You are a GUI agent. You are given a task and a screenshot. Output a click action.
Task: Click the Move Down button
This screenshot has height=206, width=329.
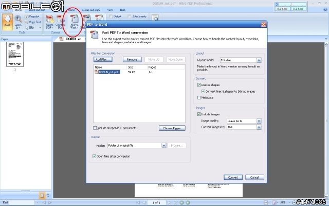coord(176,60)
